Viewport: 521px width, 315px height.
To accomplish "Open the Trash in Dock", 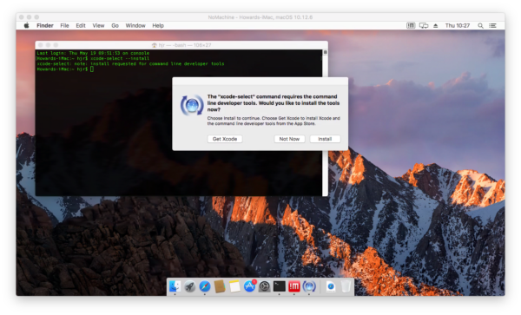I will [x=346, y=286].
